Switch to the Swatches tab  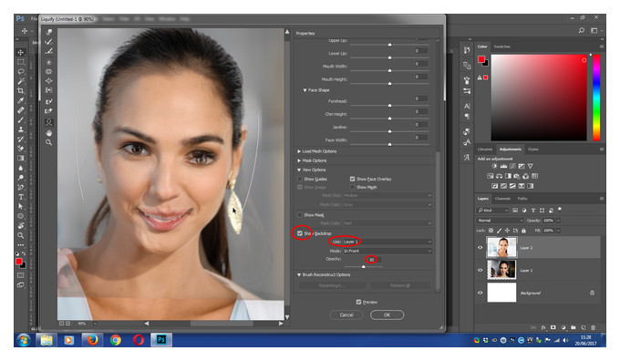click(x=501, y=46)
